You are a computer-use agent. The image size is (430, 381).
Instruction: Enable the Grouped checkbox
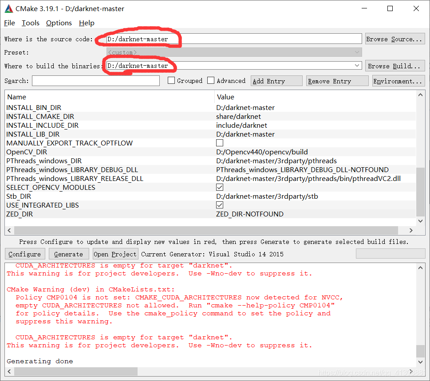(x=171, y=81)
